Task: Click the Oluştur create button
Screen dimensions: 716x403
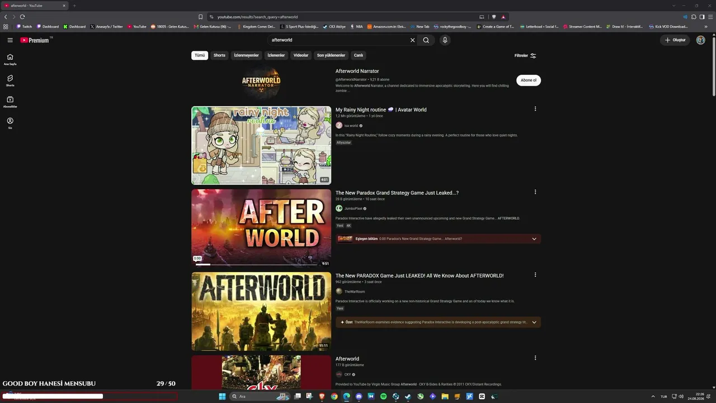Action: [675, 40]
